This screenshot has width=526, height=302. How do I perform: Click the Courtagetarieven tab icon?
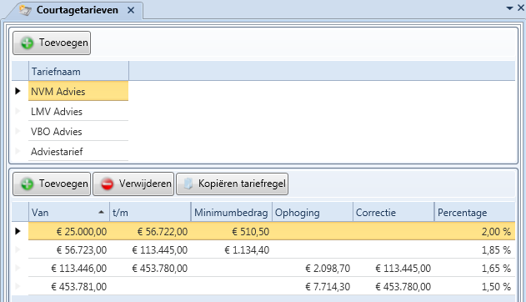coord(25,10)
